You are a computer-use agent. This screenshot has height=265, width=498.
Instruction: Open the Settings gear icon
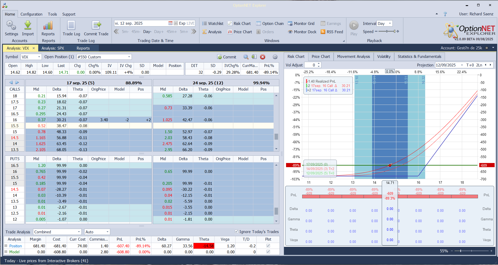(x=11, y=25)
